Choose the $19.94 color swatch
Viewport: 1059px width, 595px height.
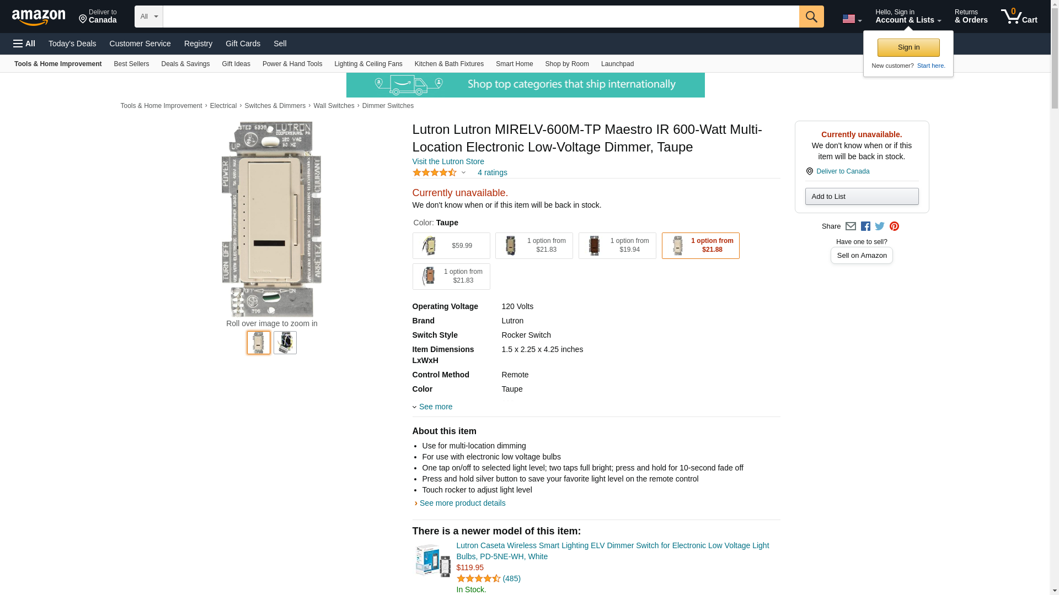(x=617, y=246)
